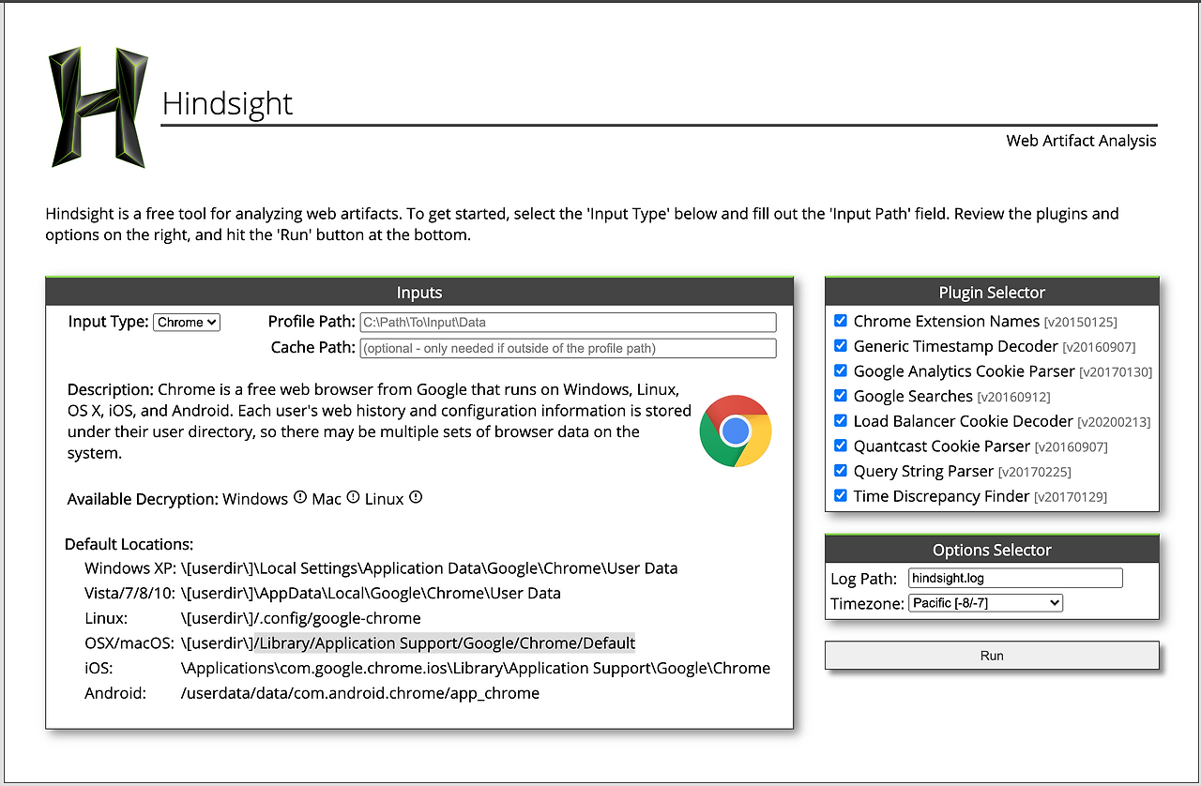1201x786 pixels.
Task: Toggle the Load Balancer Cookie Decoder checkbox
Action: (841, 421)
